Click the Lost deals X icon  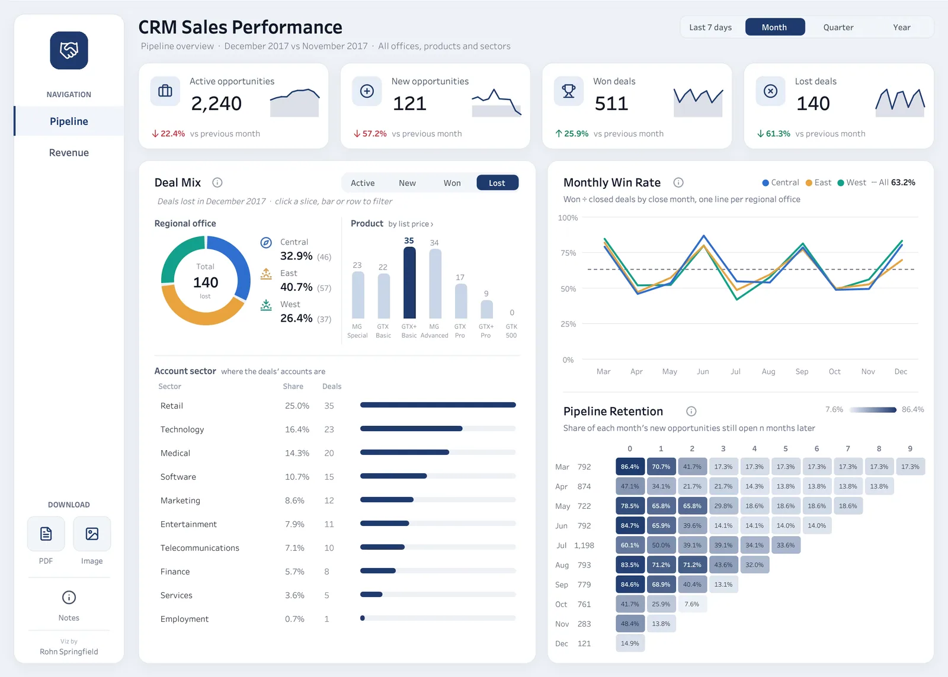point(770,91)
